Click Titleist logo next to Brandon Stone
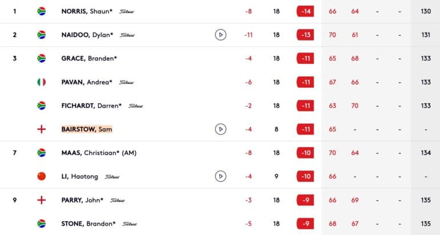 pos(130,224)
